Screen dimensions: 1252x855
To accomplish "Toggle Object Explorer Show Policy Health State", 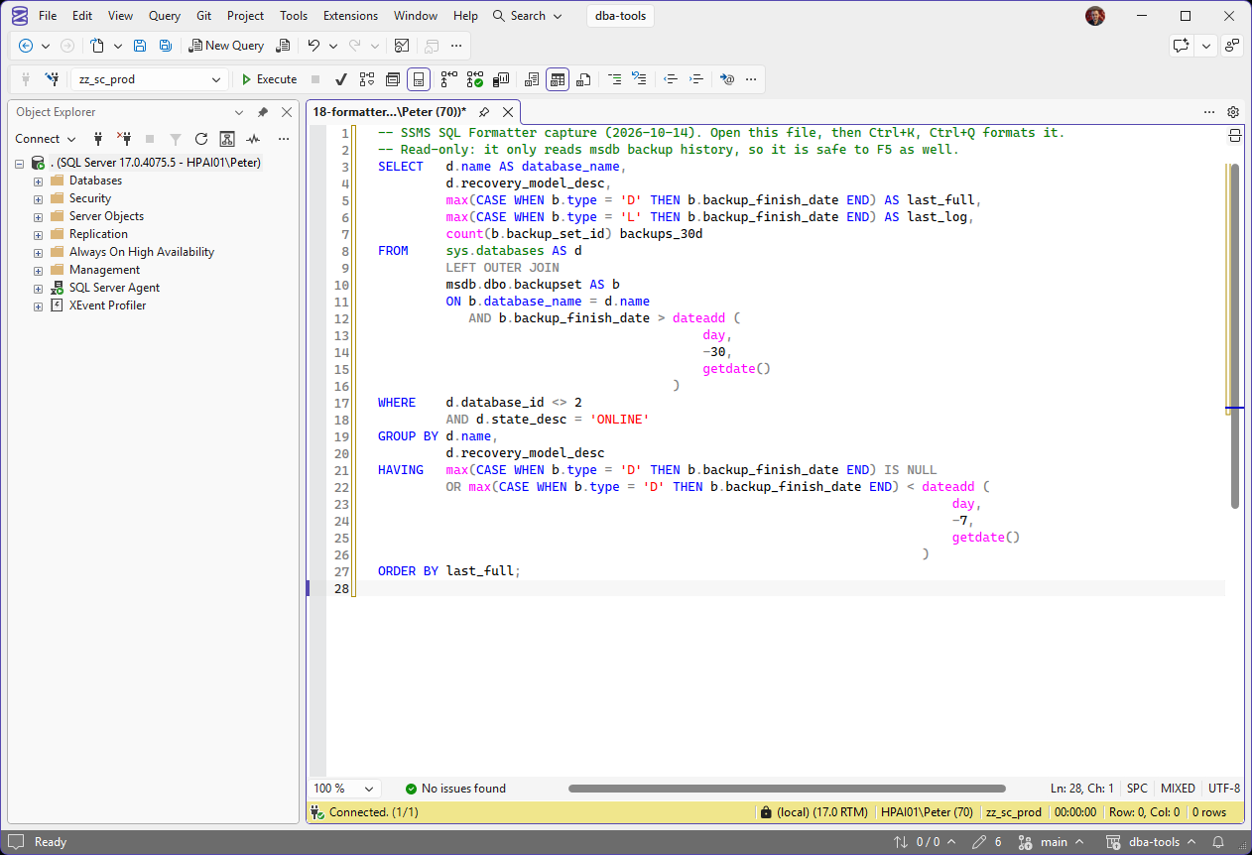I will 227,139.
